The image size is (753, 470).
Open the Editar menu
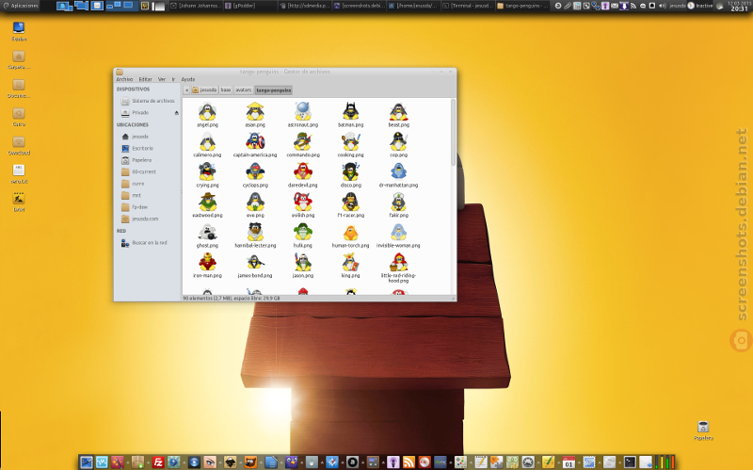pyautogui.click(x=146, y=79)
